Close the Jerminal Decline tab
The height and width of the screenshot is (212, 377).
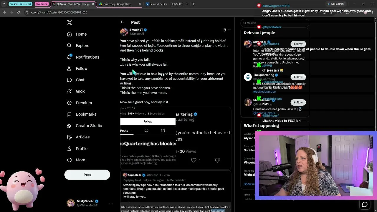186,4
